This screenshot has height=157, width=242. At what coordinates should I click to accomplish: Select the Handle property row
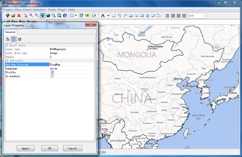(50, 57)
